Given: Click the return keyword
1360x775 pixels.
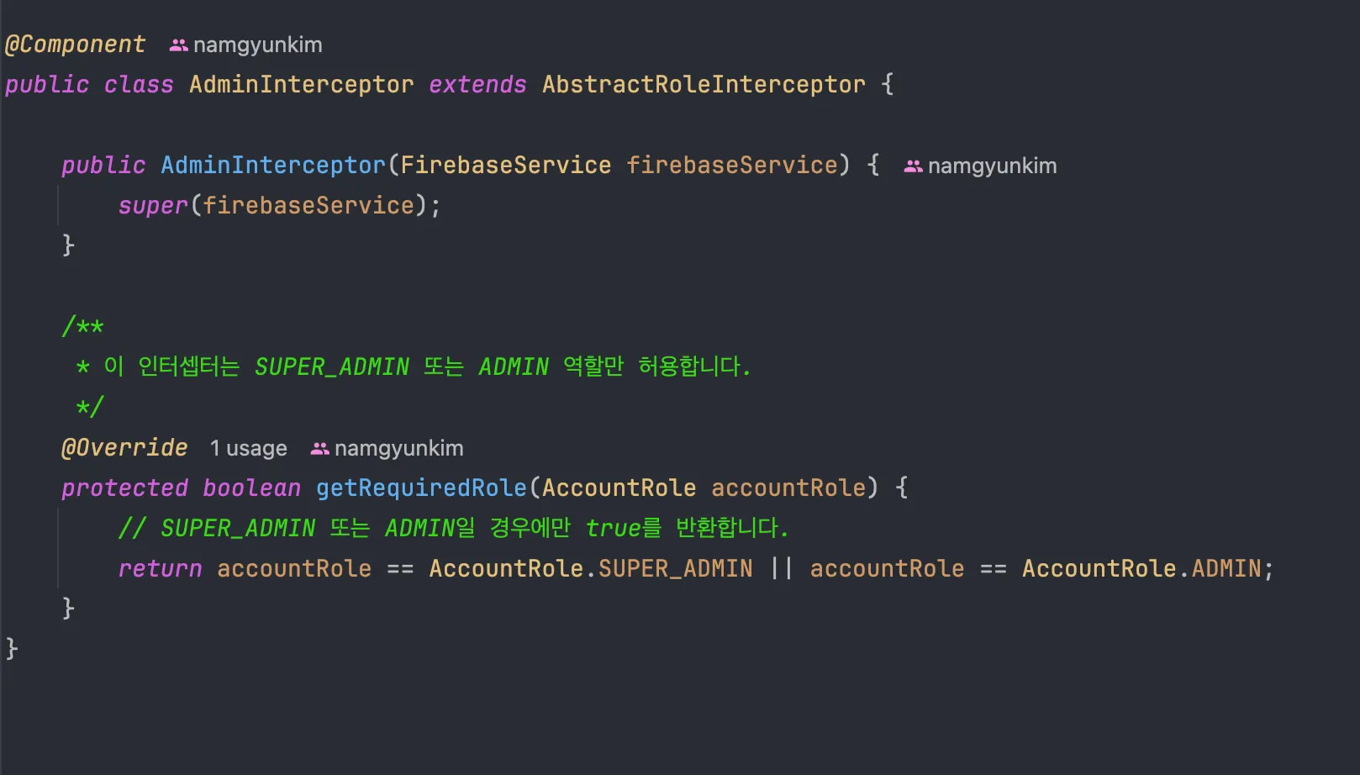Looking at the screenshot, I should click(x=160, y=569).
